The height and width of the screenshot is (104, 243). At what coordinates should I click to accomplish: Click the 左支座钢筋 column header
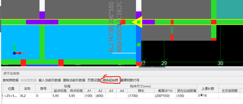(229, 91)
